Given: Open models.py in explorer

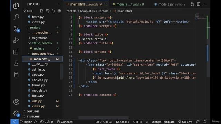Looking at the screenshot, I should [x=42, y=91].
